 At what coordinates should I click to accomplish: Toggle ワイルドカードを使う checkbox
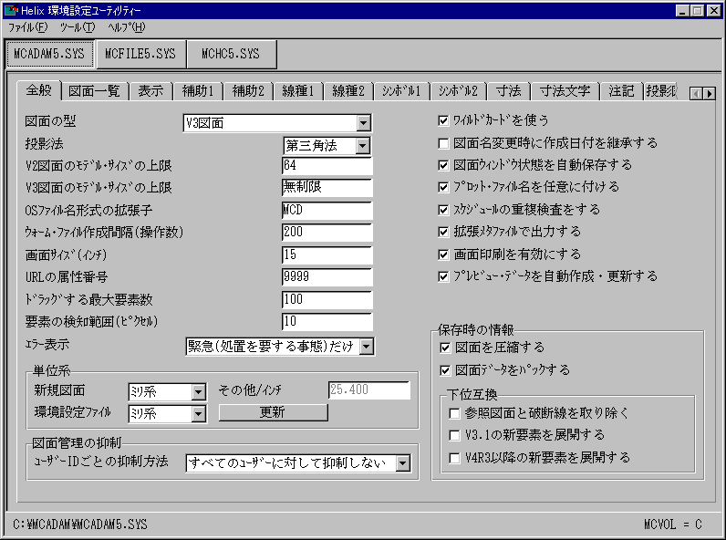(443, 121)
